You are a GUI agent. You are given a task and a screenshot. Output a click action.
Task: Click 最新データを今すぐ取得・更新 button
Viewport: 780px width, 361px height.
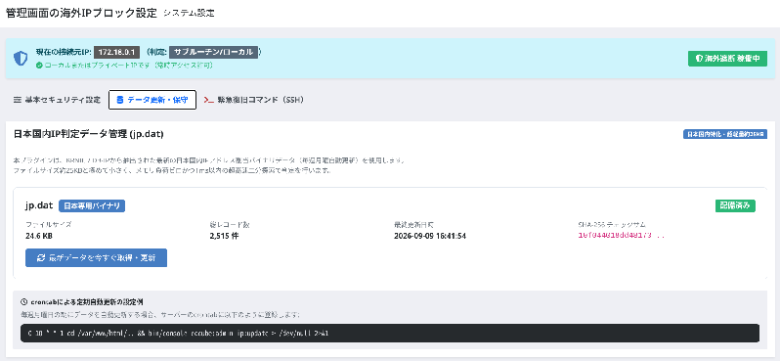[96, 258]
